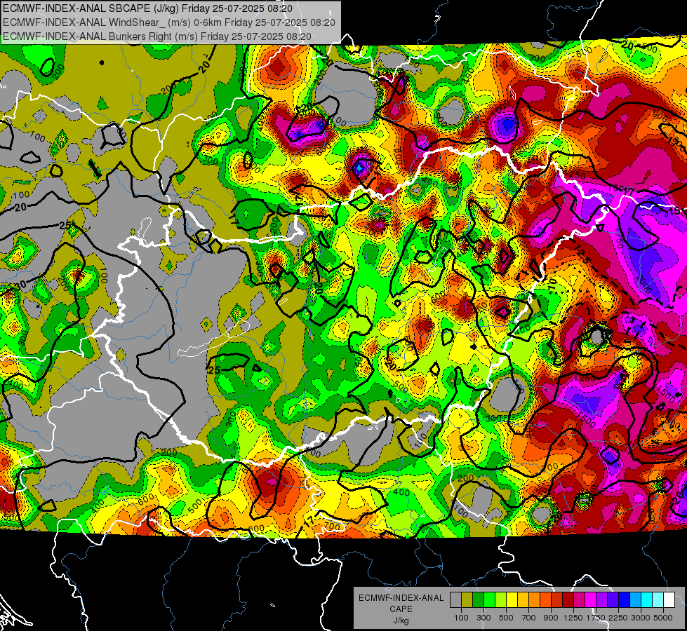Pick the lime swatch just before the 500 tick

(500, 599)
